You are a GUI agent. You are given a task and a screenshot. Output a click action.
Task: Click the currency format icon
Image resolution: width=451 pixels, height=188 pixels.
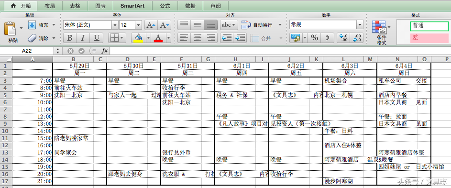(295, 38)
